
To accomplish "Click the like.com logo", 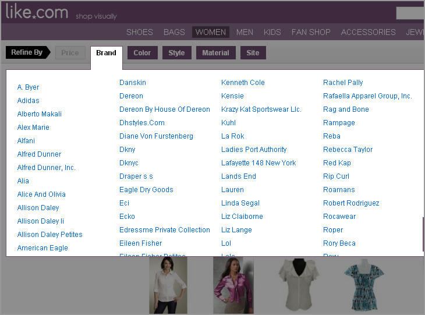I will pos(37,12).
